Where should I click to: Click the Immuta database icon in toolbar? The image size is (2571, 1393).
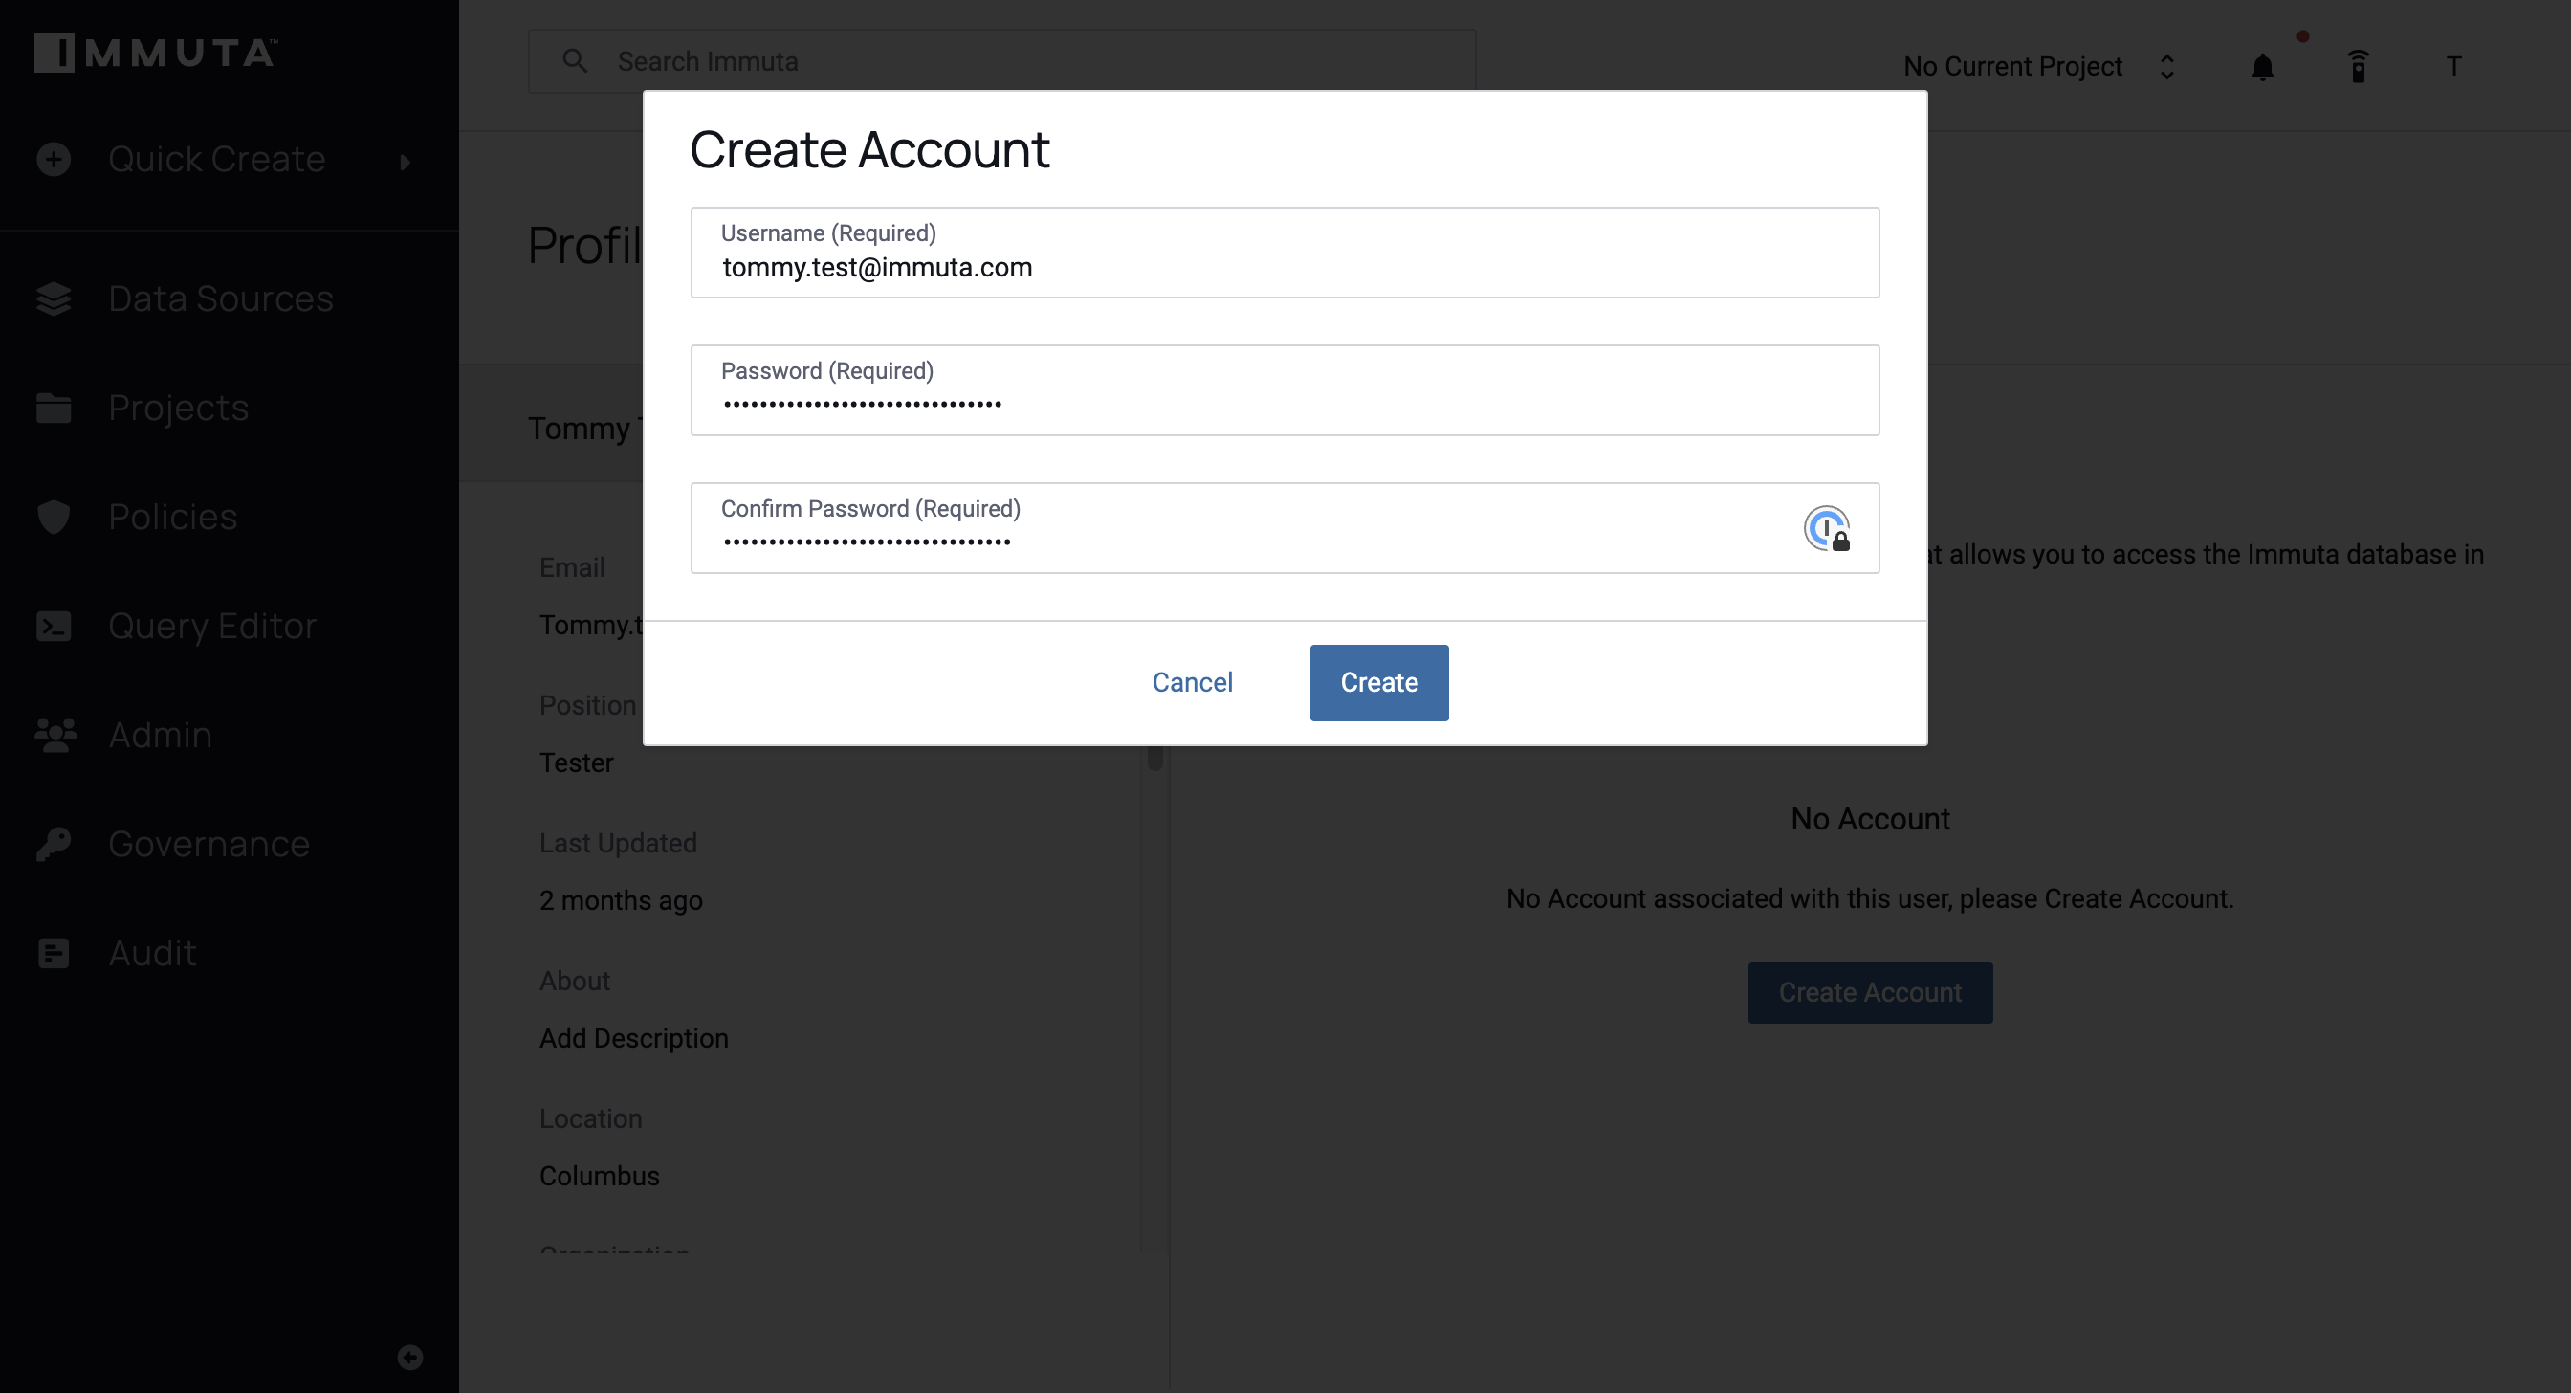pyautogui.click(x=2359, y=65)
